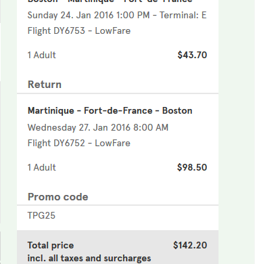Click the partially visible Boston - Martinique title

[110, 1]
